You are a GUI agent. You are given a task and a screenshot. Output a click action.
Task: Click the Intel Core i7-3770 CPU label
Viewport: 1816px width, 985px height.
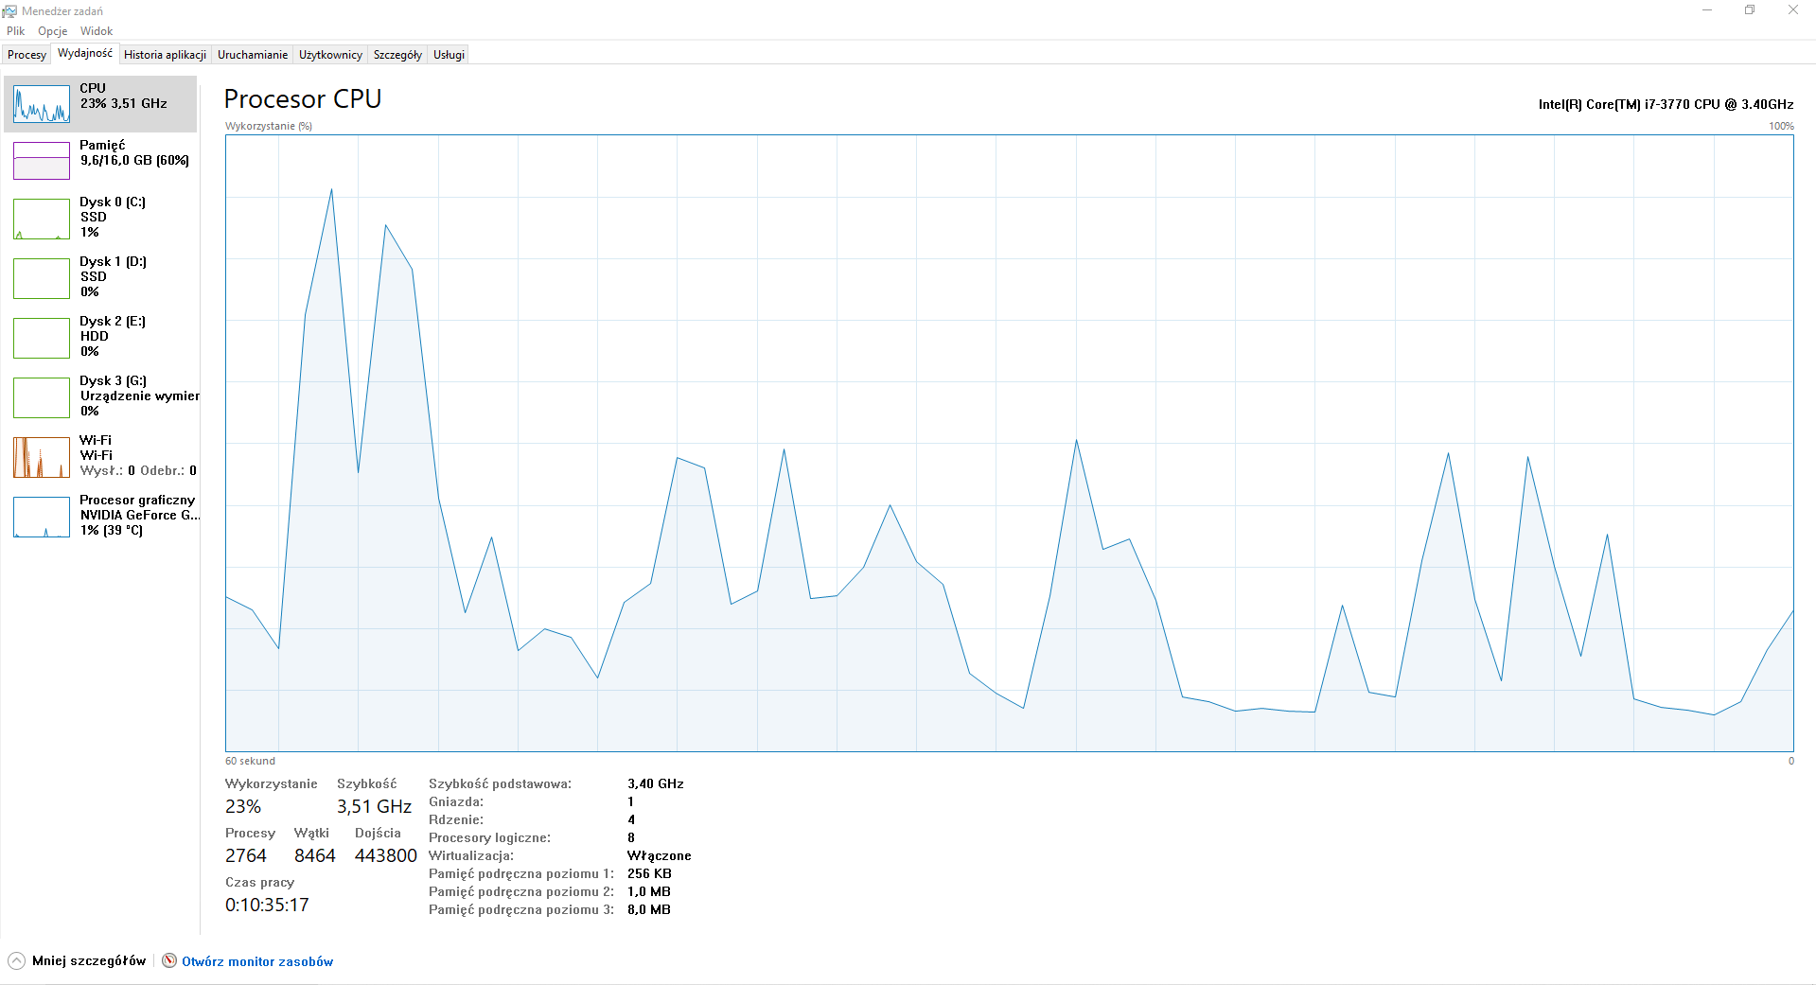[1666, 104]
